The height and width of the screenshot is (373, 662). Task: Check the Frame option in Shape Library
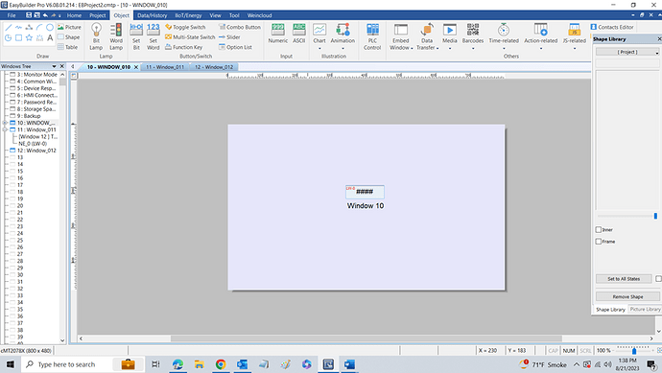(599, 242)
